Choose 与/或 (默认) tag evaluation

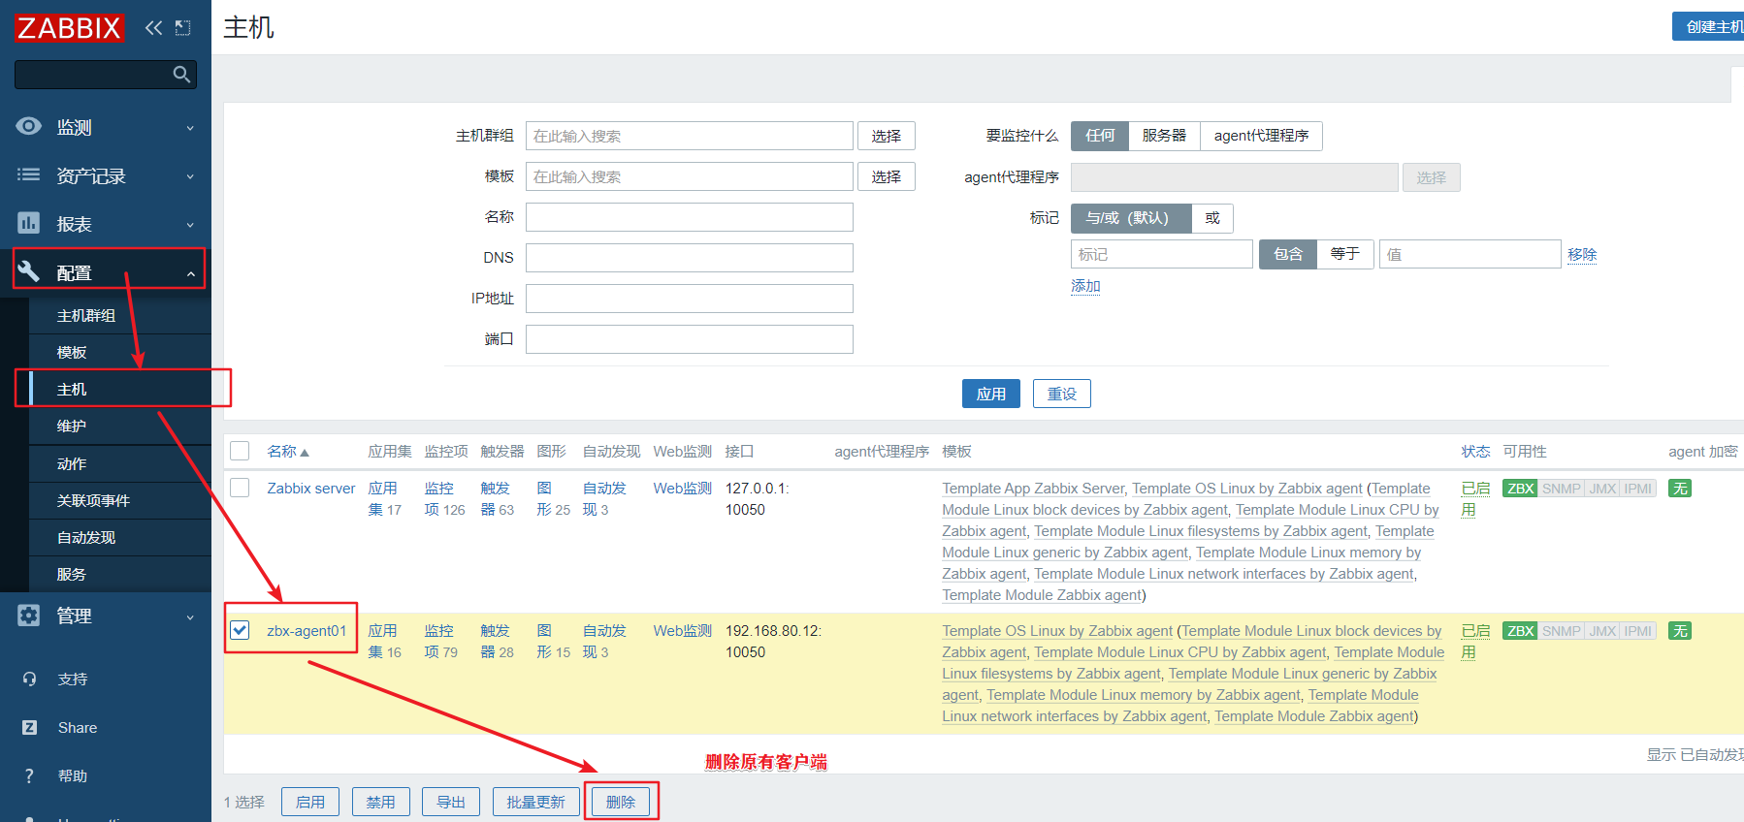1131,218
